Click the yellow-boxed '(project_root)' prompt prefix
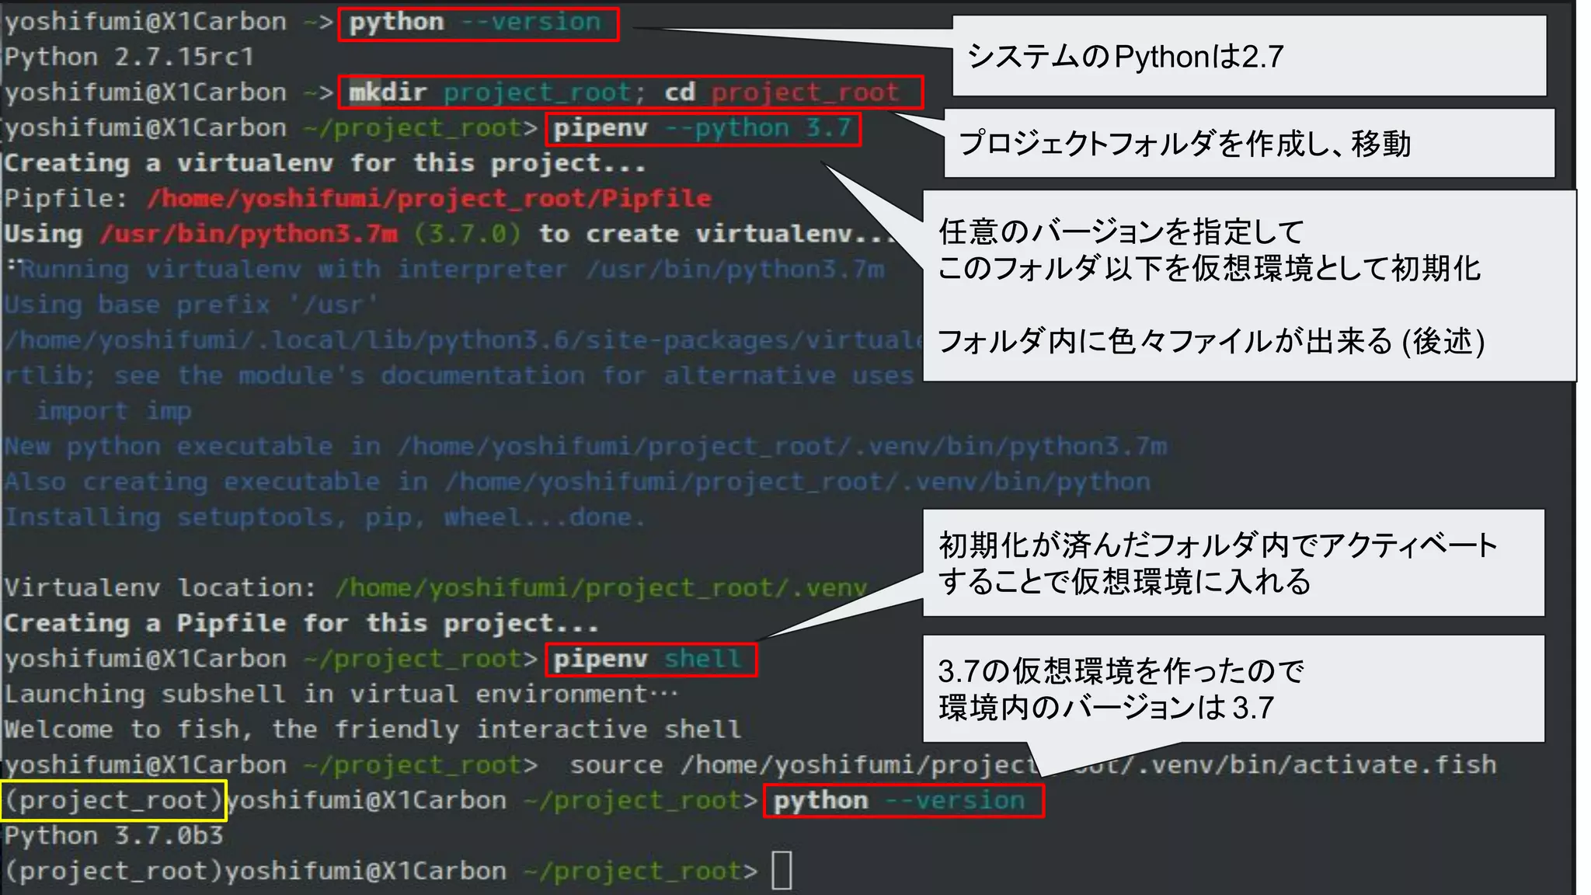1591x895 pixels. [x=113, y=801]
